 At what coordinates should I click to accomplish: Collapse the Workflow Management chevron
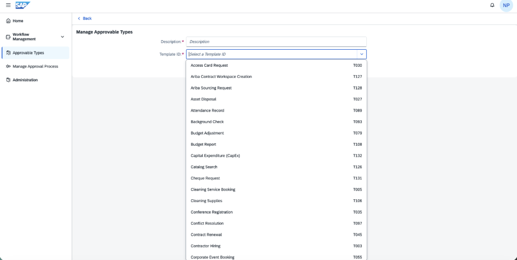click(62, 36)
